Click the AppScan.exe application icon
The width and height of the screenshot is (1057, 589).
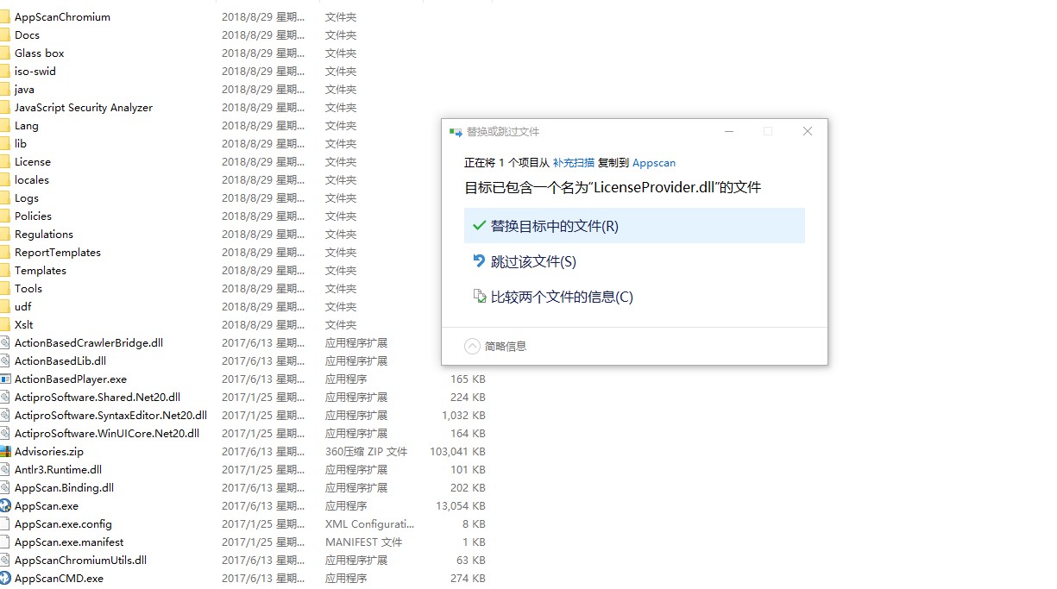[4, 505]
